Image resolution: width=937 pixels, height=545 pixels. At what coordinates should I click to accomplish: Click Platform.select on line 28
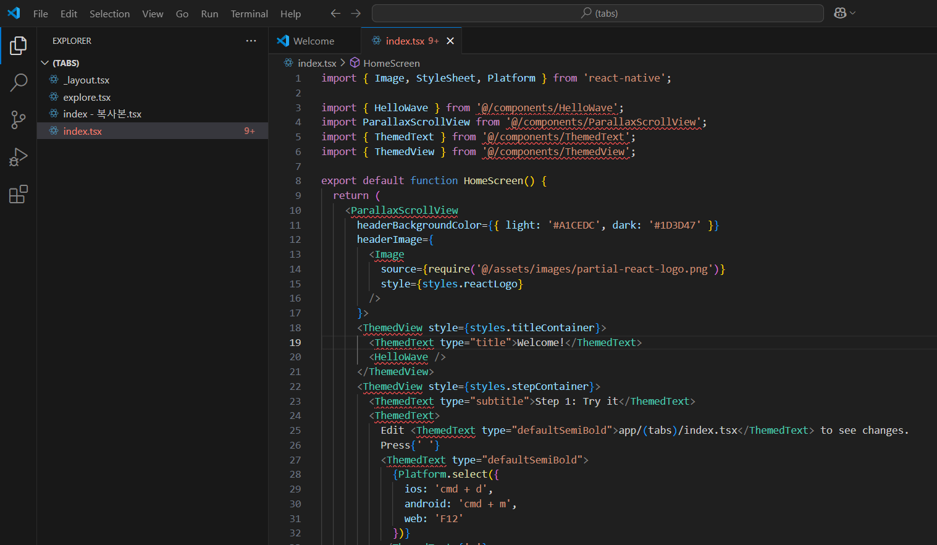[443, 475]
